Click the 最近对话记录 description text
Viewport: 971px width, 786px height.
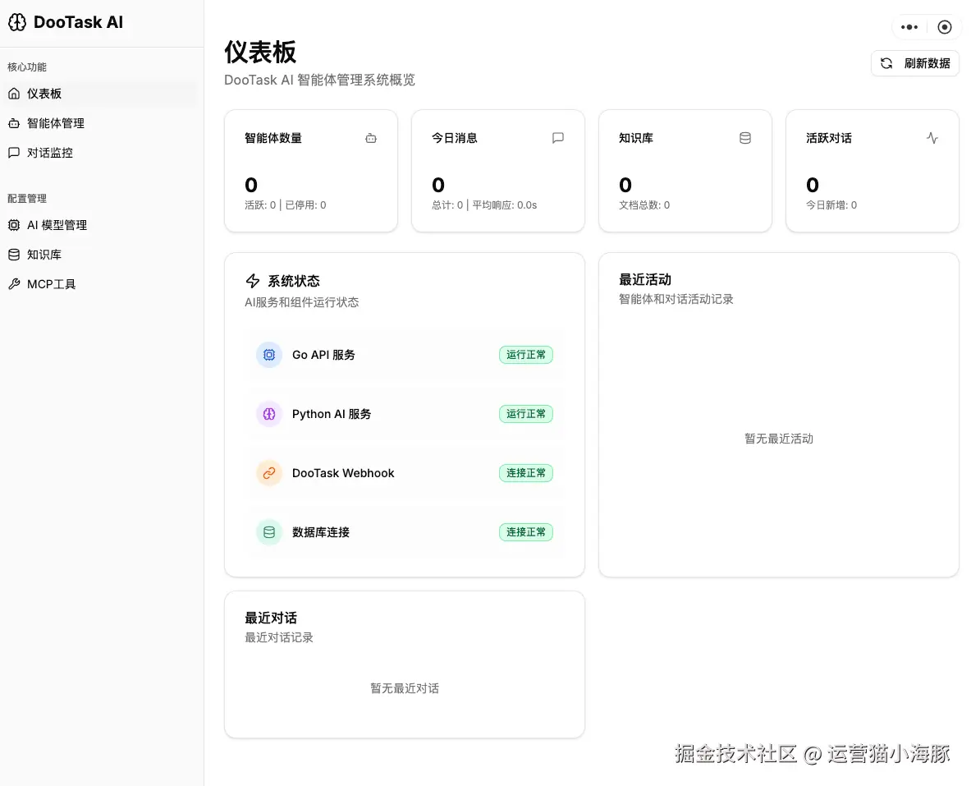coord(279,638)
